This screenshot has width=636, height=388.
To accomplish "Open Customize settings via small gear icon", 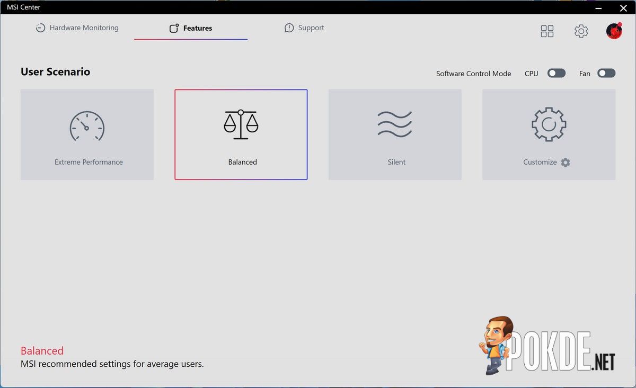I will (x=566, y=163).
